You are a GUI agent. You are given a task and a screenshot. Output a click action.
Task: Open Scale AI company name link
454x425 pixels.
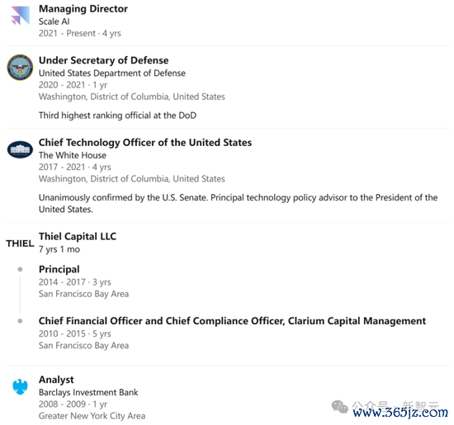coord(54,21)
